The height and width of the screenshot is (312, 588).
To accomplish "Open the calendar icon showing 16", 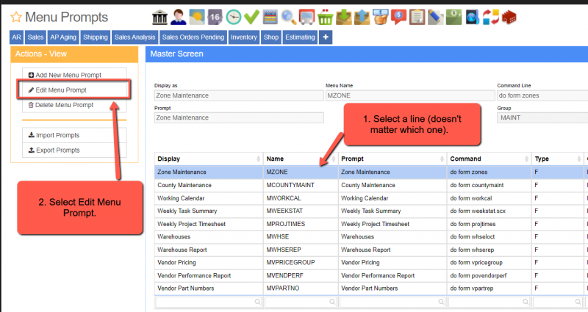I will [x=215, y=16].
